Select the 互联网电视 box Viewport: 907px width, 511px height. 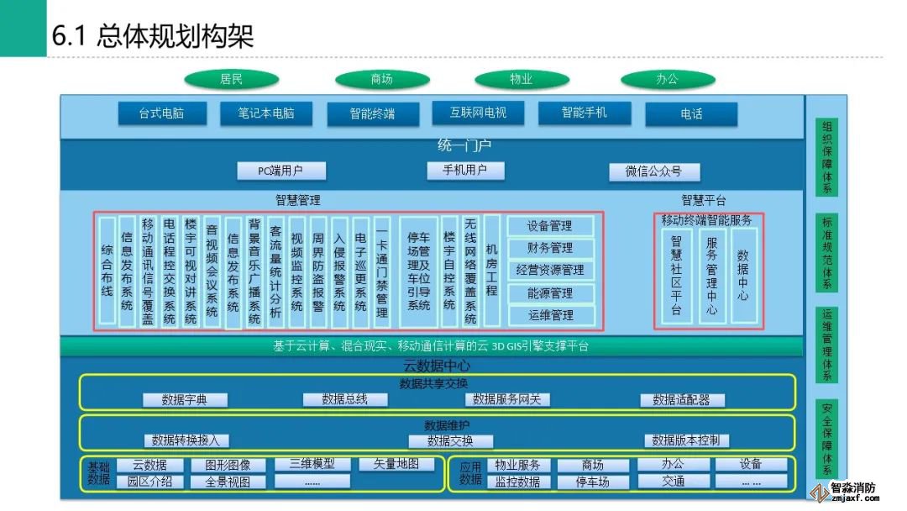click(x=478, y=112)
